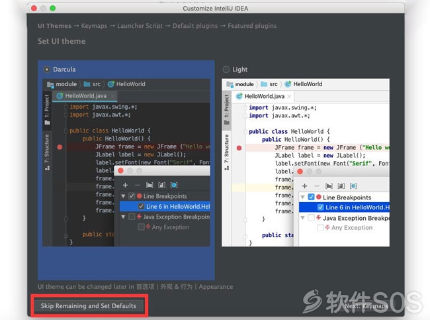Collapse Line Breakpoints tree in Light preview
Screen dimensions: 430x320
pos(302,197)
